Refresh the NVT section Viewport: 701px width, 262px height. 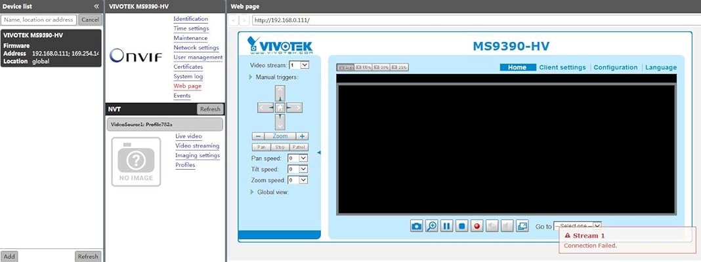(210, 109)
